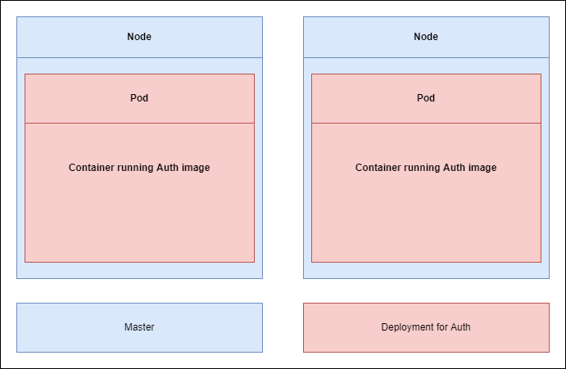Click the Pod header in right node

(426, 98)
